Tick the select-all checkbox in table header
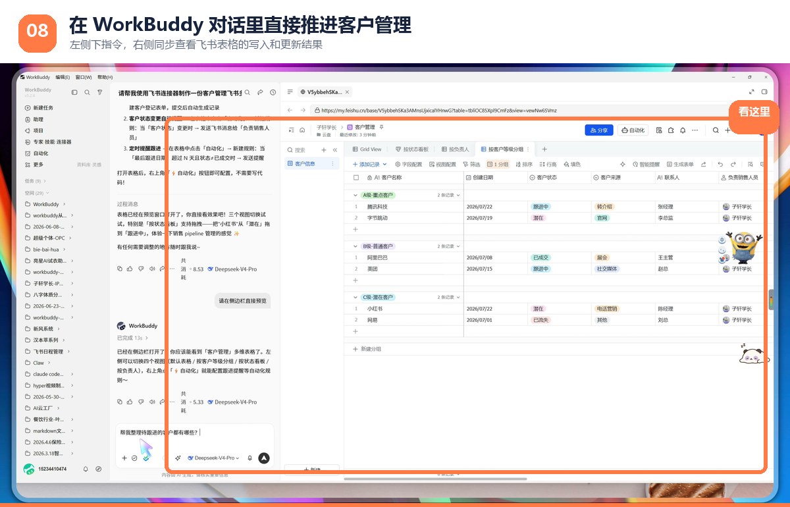Viewport: 790px width, 507px height. point(356,178)
